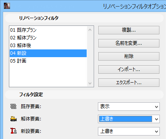Open the 解体要素 dropdown showing 上書き
166x139 pixels.
(x=129, y=119)
